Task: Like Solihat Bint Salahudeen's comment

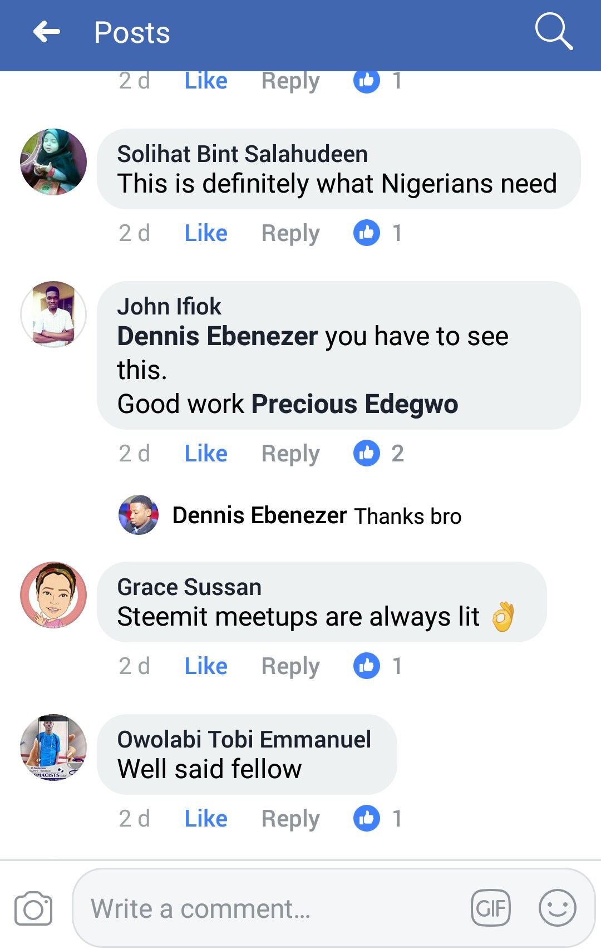Action: click(206, 233)
